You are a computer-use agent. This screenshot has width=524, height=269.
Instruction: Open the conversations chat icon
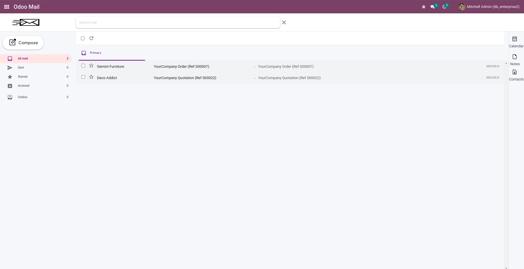pos(432,7)
